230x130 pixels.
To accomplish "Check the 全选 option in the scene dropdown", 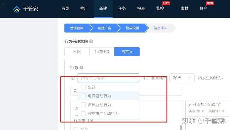I will (x=83, y=87).
